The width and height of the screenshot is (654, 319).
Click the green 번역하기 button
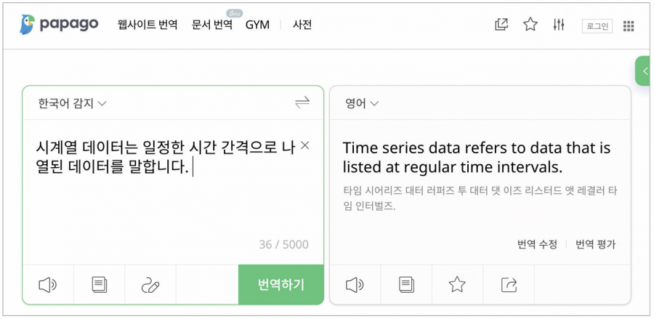pos(280,285)
